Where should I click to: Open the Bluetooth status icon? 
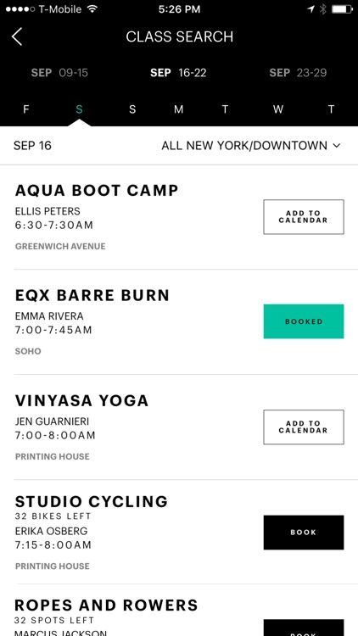(x=322, y=9)
